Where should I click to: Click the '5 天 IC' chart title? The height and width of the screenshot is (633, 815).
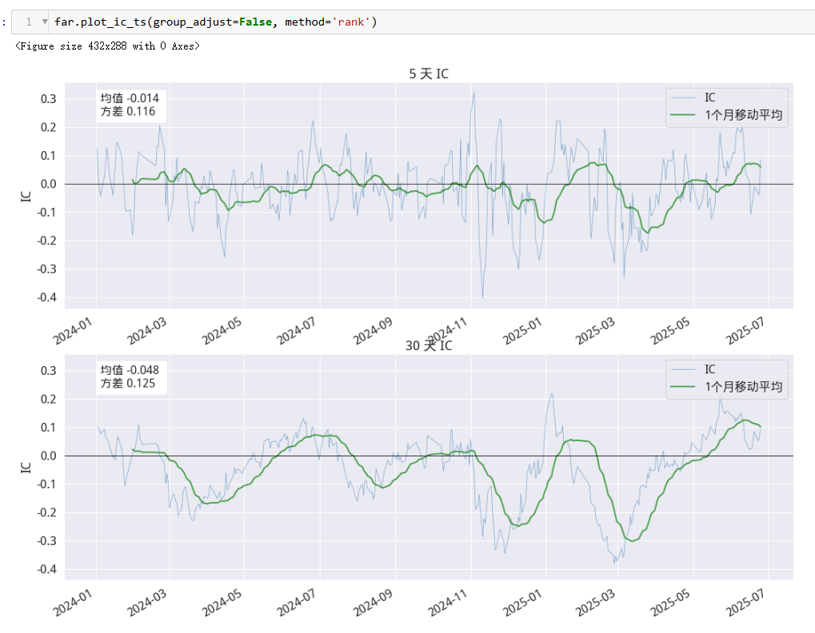coord(428,74)
